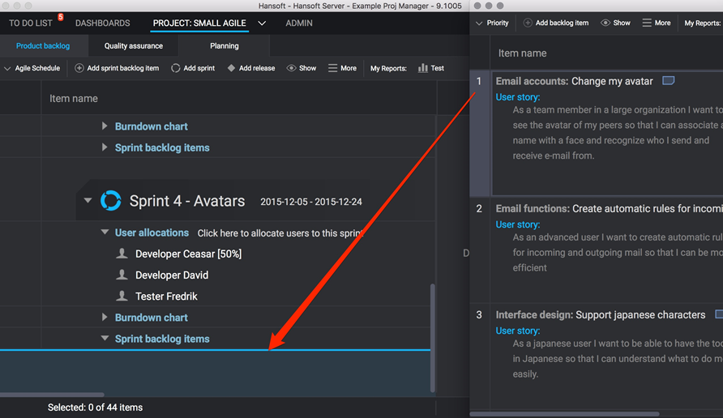Screen dimensions: 723x418
Task: Open the DASHBOARDS section
Action: point(103,23)
